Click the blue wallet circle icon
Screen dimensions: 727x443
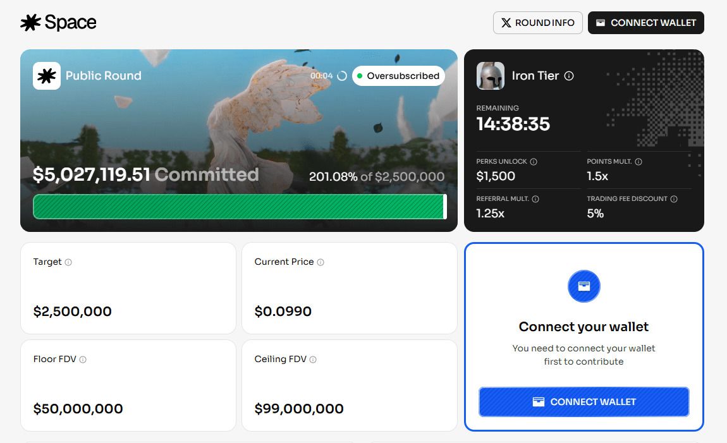pos(583,286)
